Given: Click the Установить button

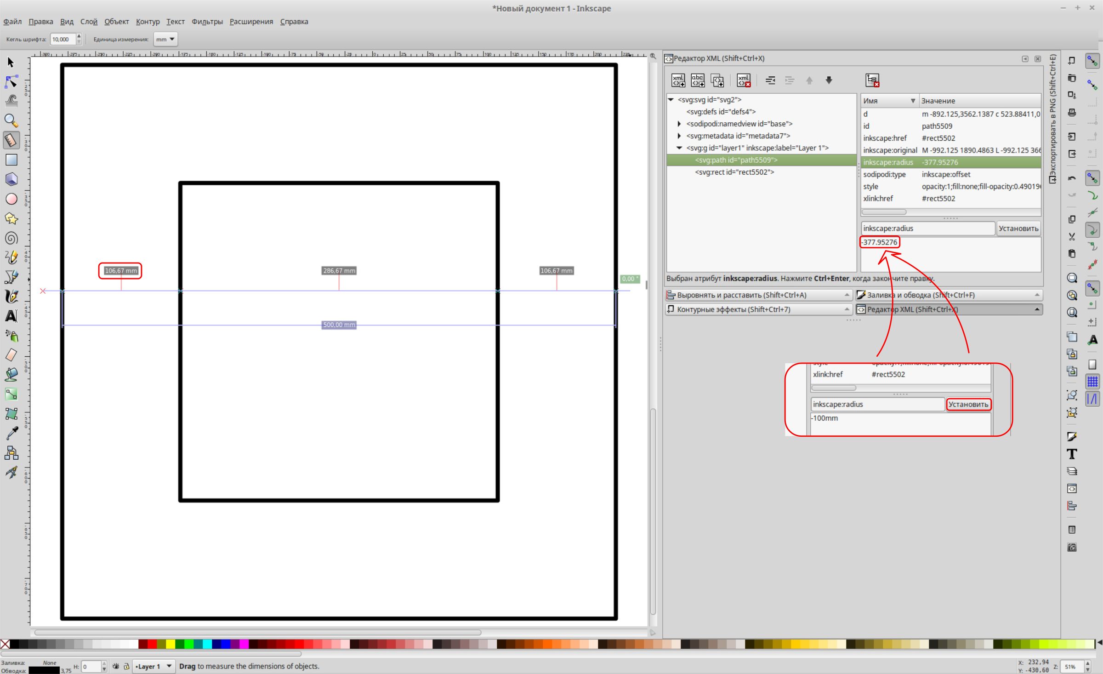Looking at the screenshot, I should point(1018,228).
